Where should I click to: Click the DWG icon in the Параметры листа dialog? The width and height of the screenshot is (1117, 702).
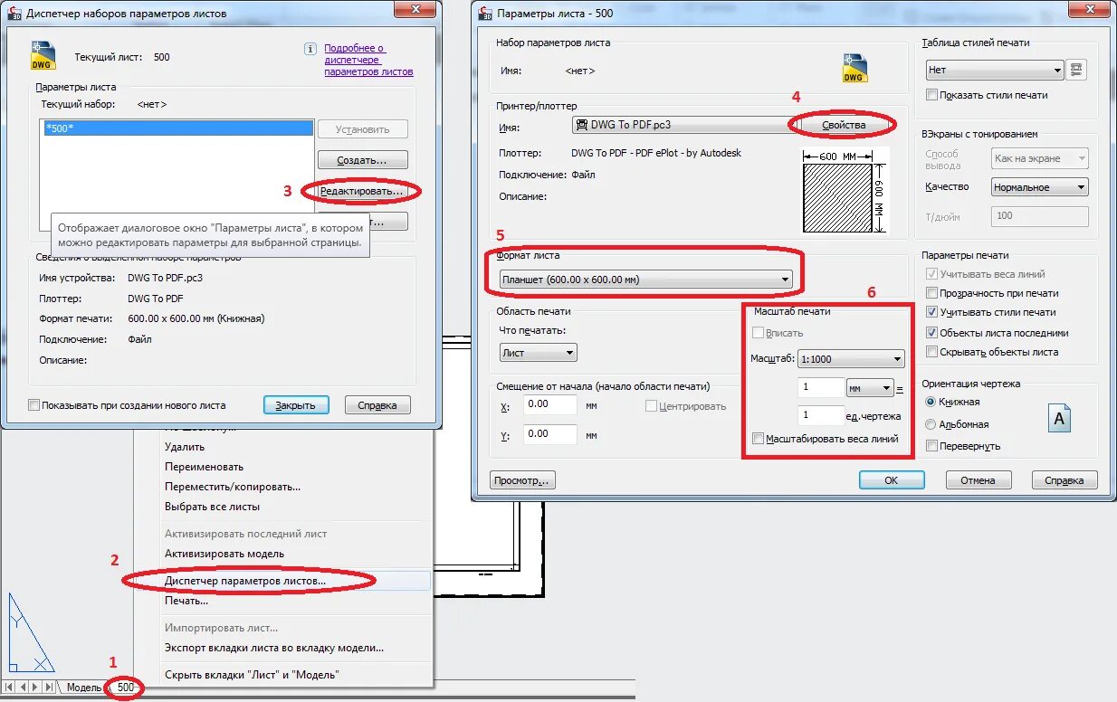pos(854,68)
